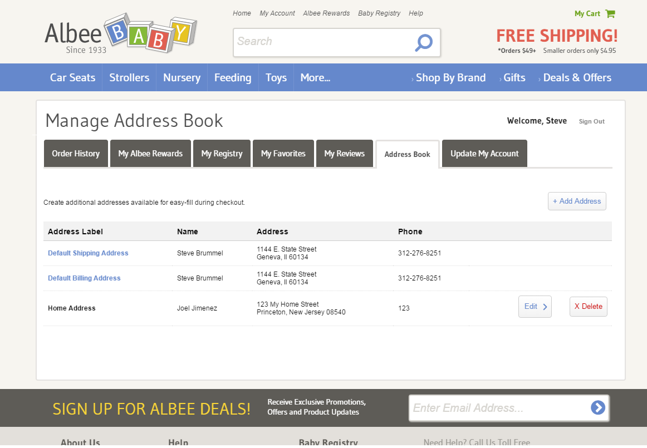
Task: Click the Default Shipping Address link
Action: click(x=88, y=253)
